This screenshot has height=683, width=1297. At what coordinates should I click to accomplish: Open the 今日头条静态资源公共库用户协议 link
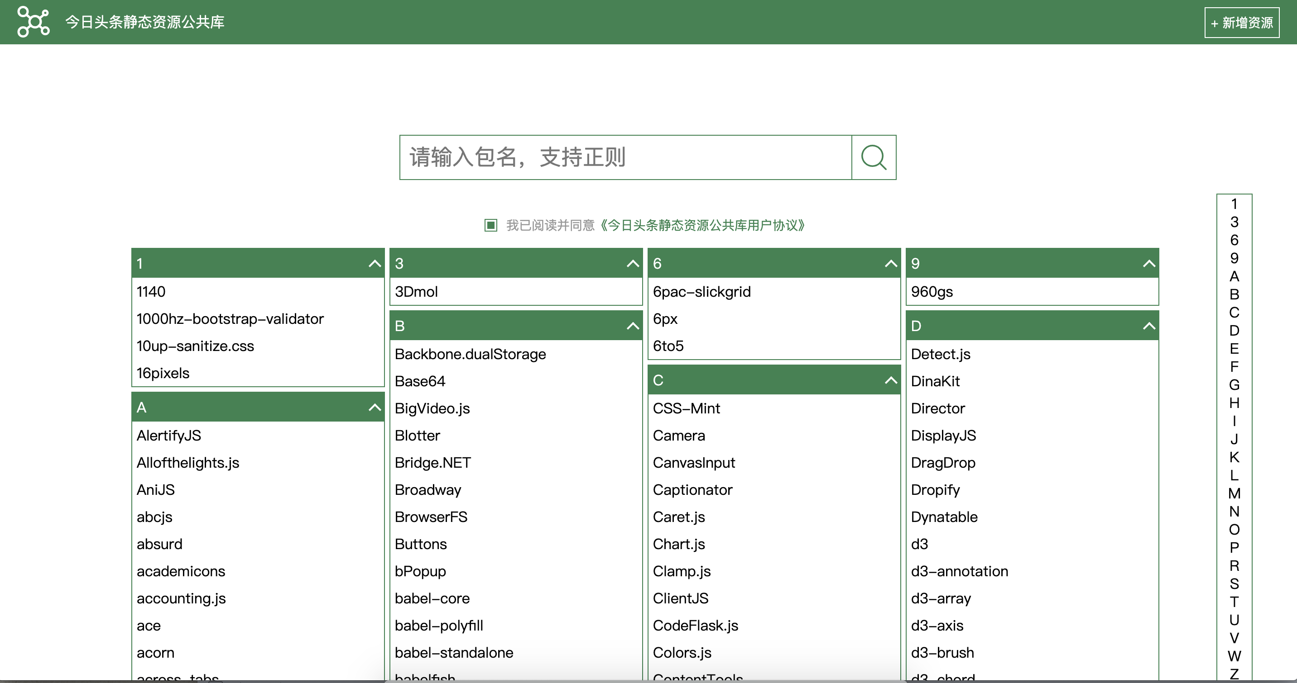tap(703, 225)
